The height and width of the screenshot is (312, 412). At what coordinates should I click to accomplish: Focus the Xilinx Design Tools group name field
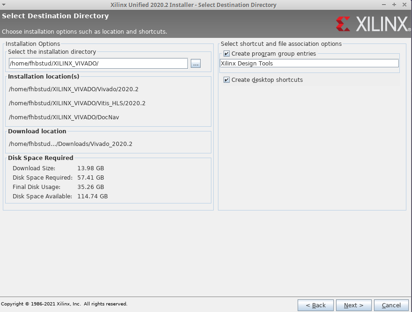pos(309,64)
